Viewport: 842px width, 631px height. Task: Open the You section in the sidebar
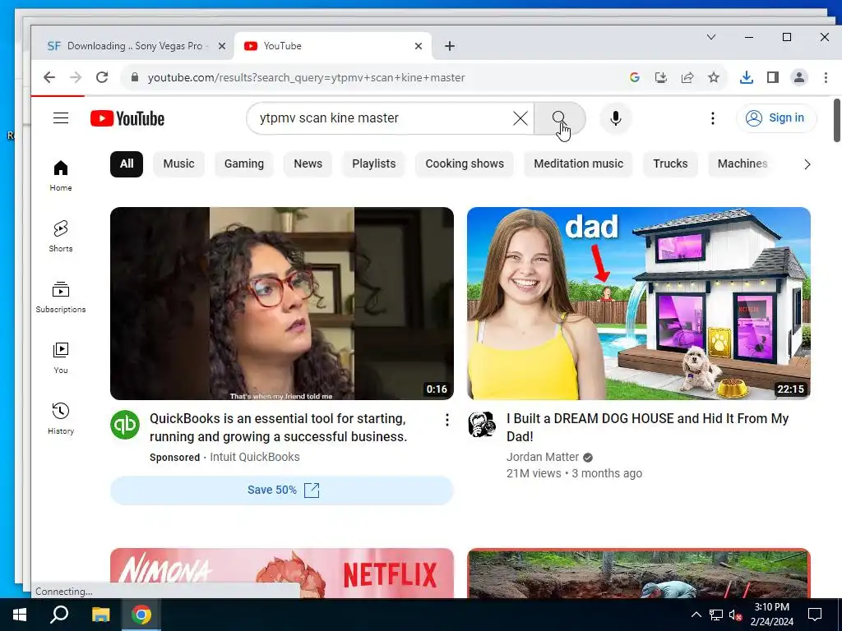tap(61, 358)
